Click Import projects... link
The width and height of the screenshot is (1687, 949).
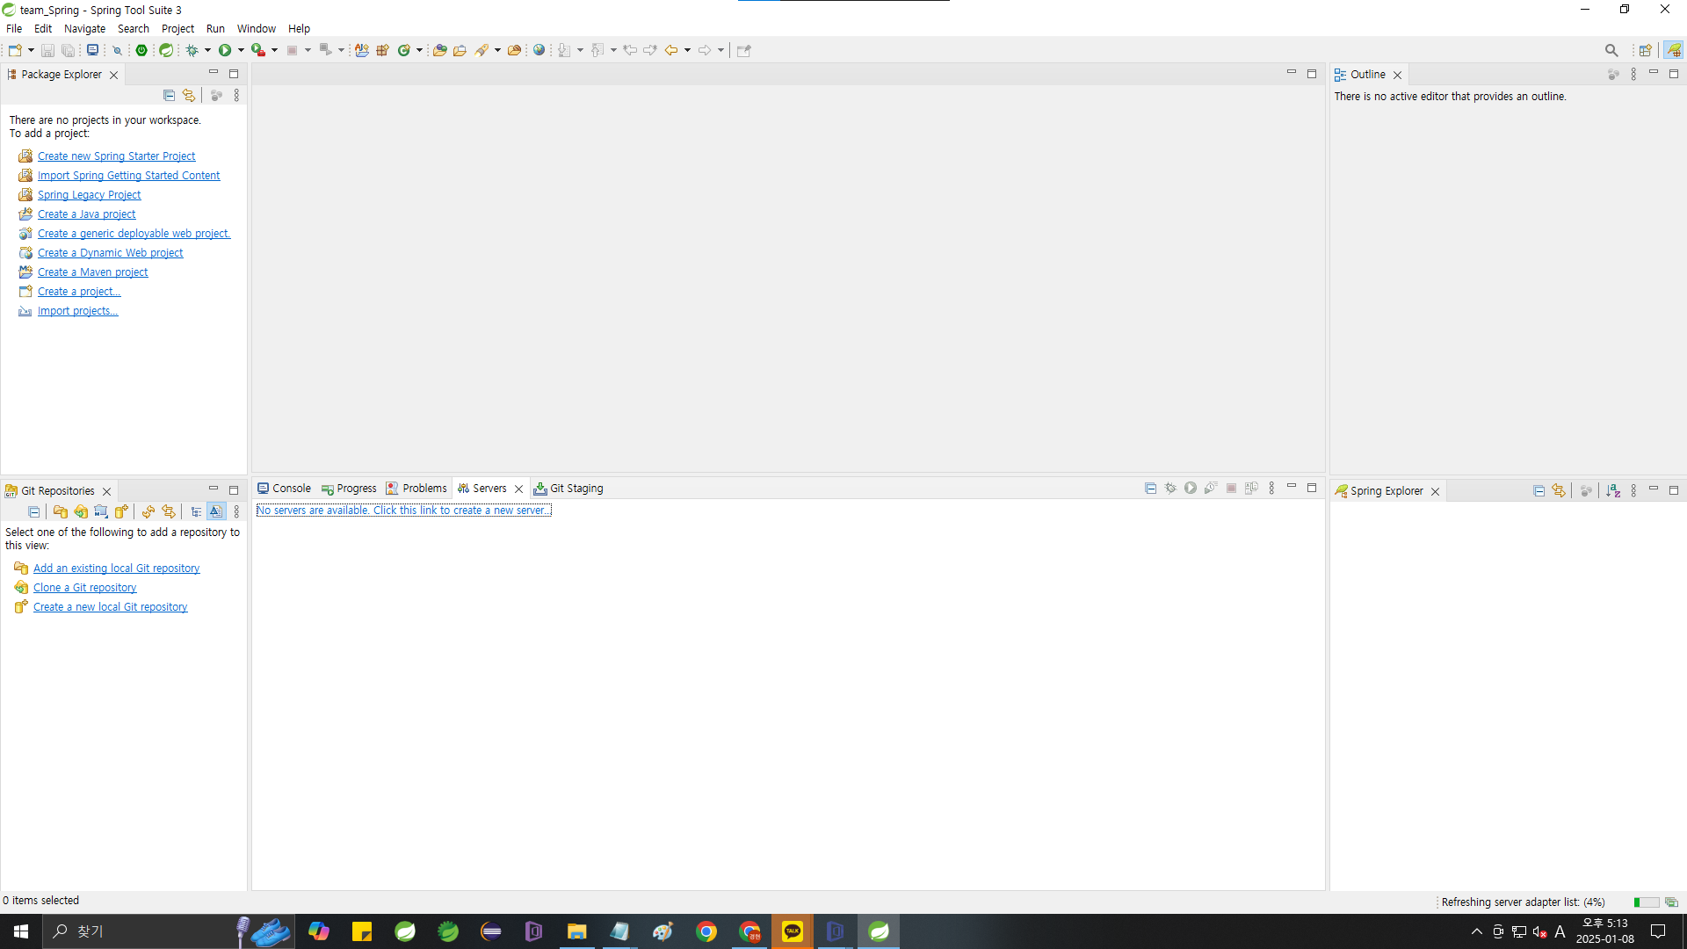(x=77, y=311)
